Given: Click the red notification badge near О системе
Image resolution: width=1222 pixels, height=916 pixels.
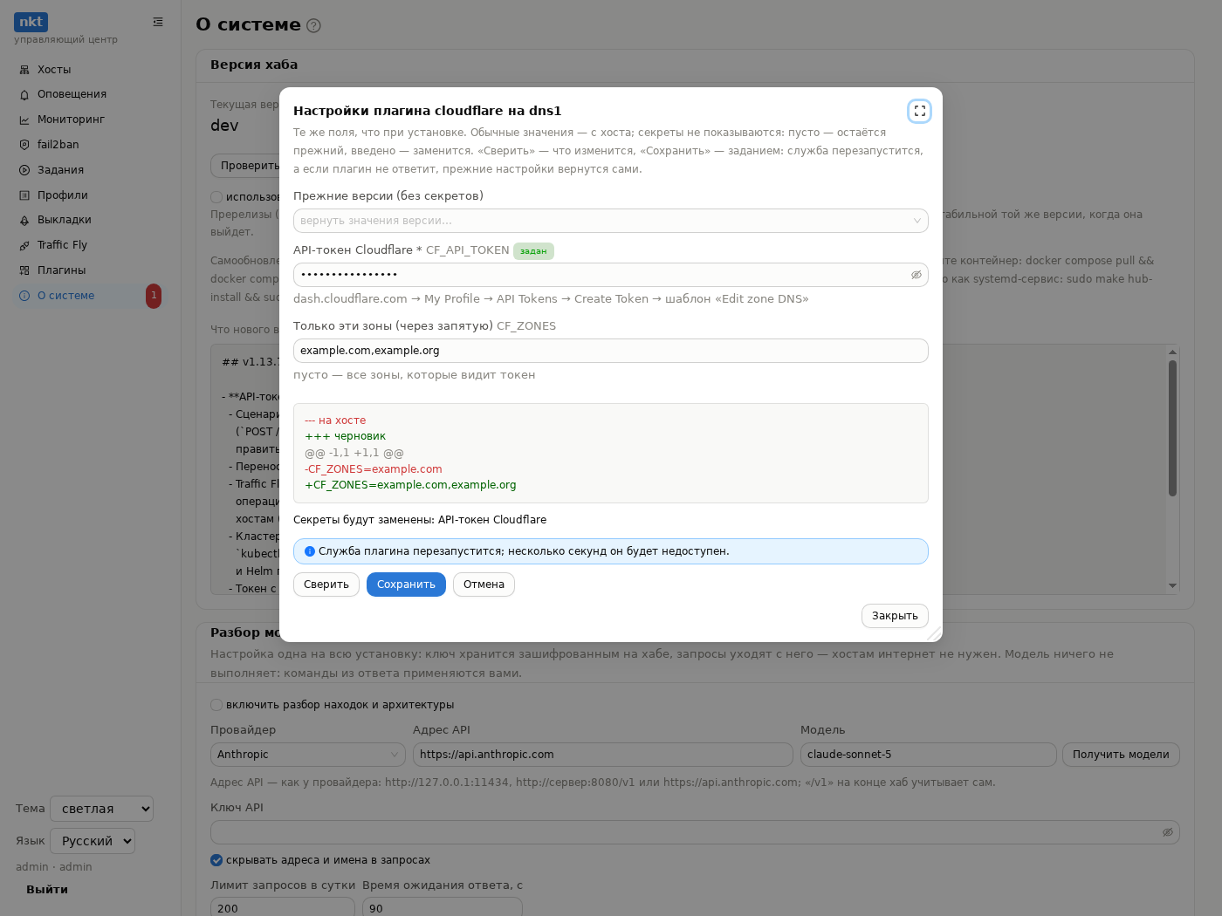Looking at the screenshot, I should 154,296.
